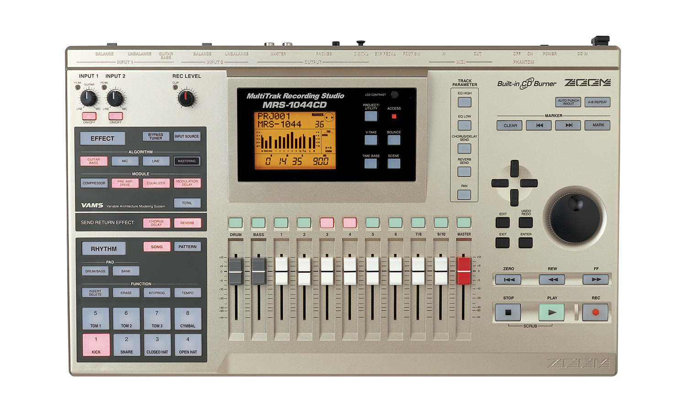
Task: Click the large EFFECT key
Action: click(103, 138)
